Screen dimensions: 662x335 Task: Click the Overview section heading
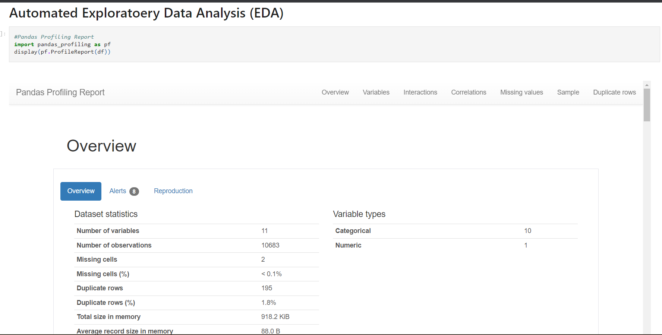(x=101, y=146)
